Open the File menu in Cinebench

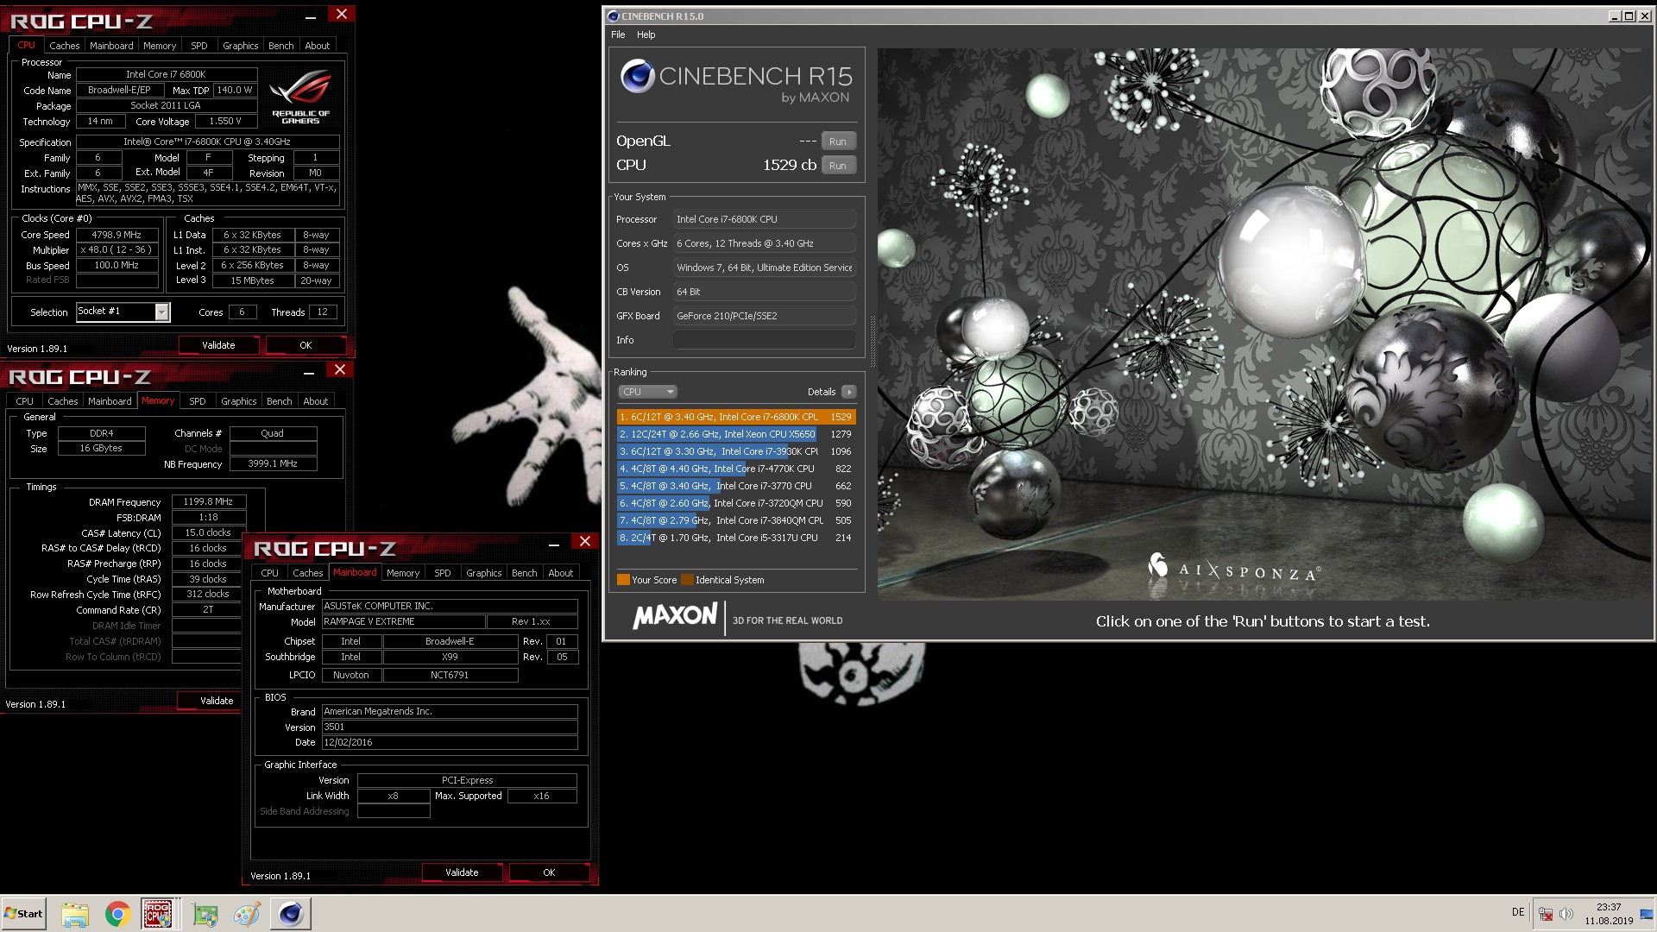[618, 35]
